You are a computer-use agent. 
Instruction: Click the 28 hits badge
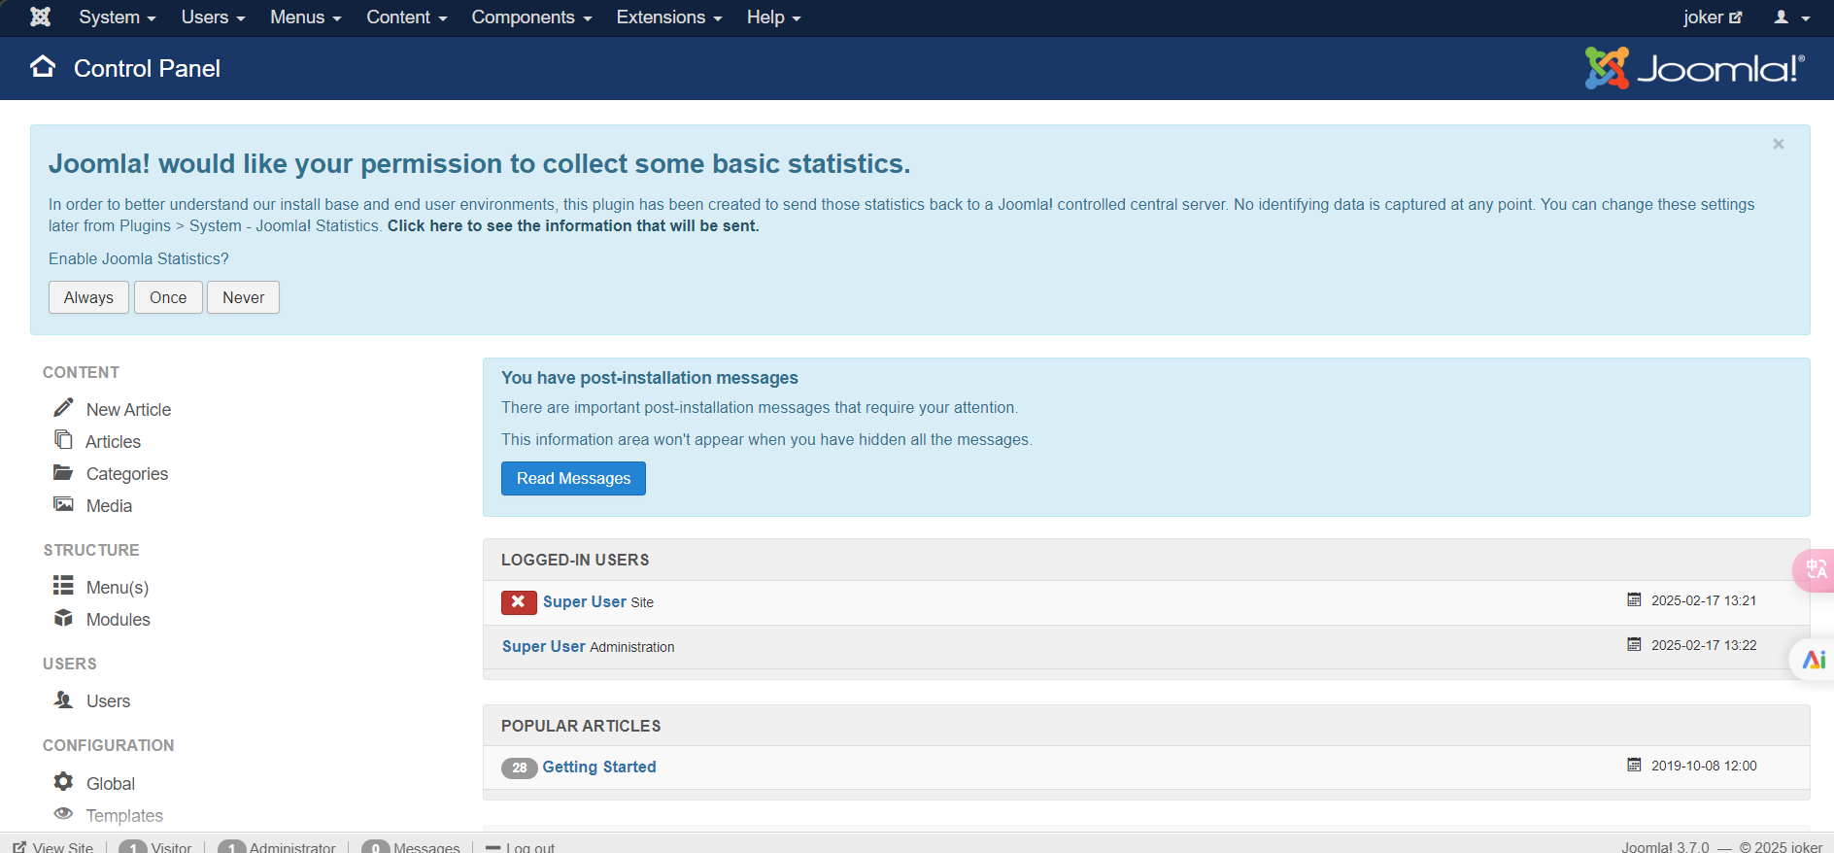(x=519, y=768)
